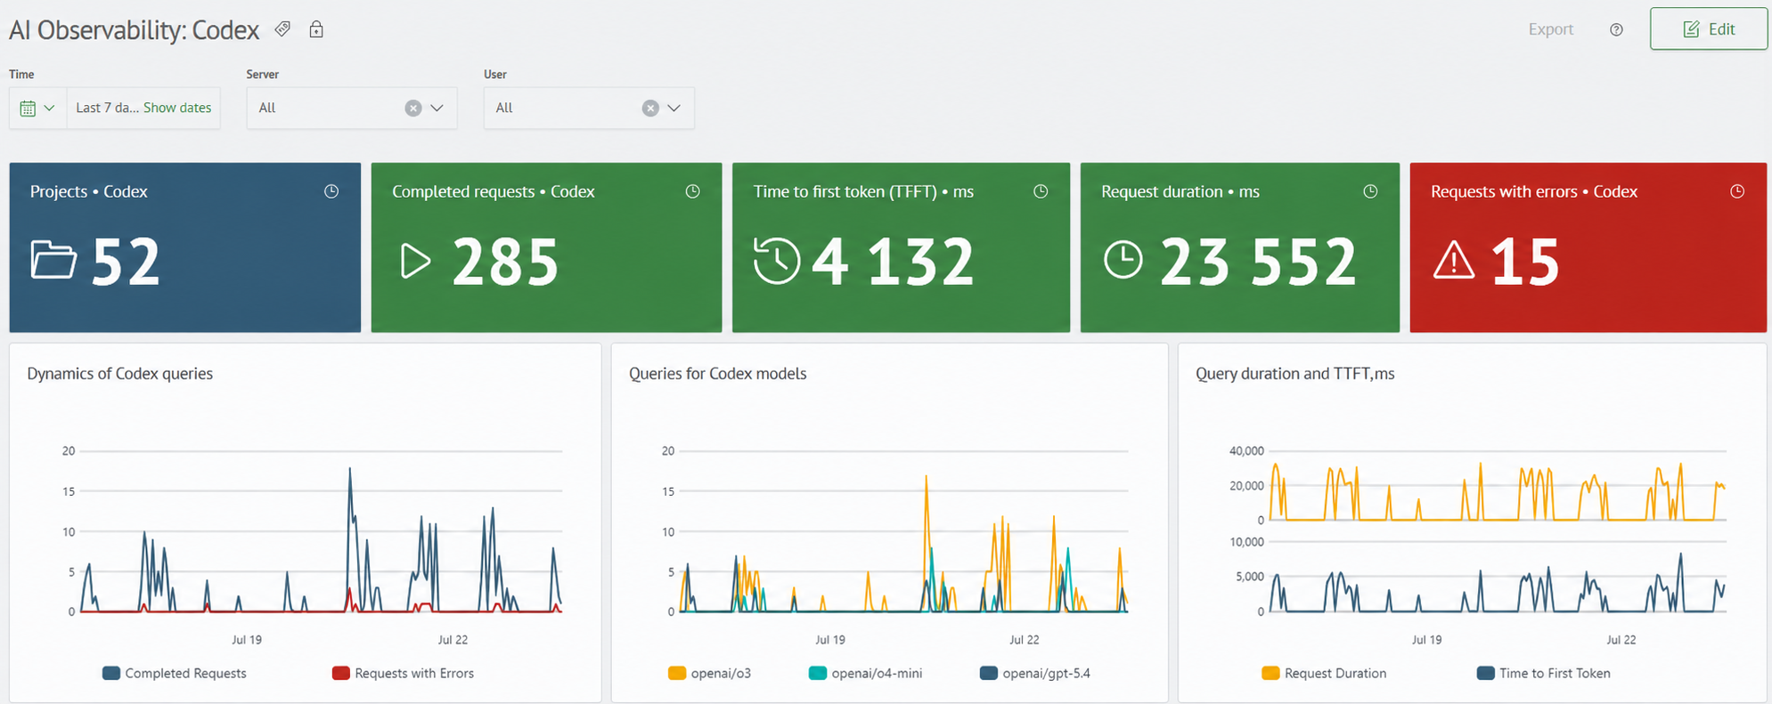1772x704 pixels.
Task: Click the Server filter All value
Action: 267,108
